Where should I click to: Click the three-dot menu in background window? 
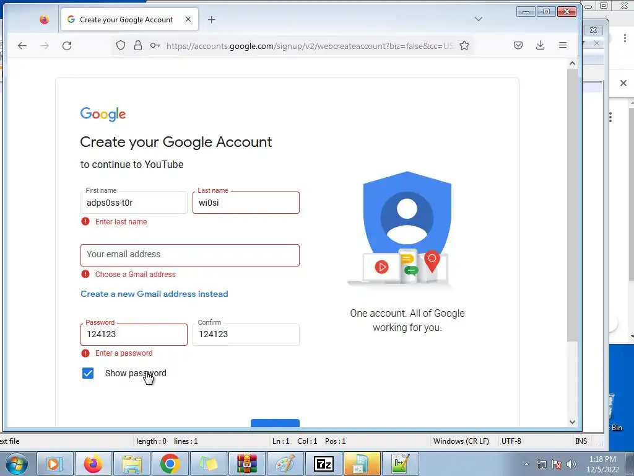click(625, 38)
